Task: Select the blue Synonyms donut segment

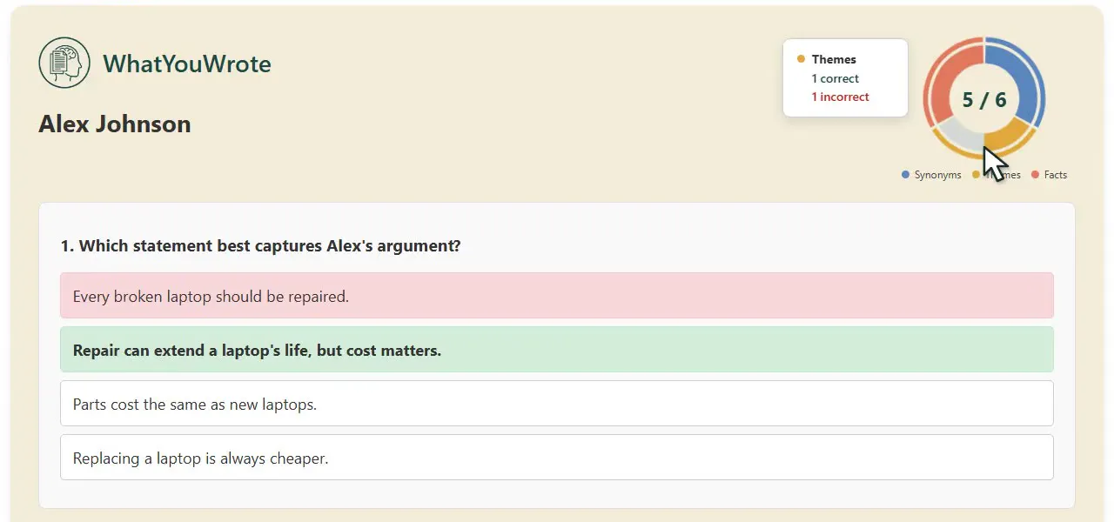Action: tap(1020, 78)
